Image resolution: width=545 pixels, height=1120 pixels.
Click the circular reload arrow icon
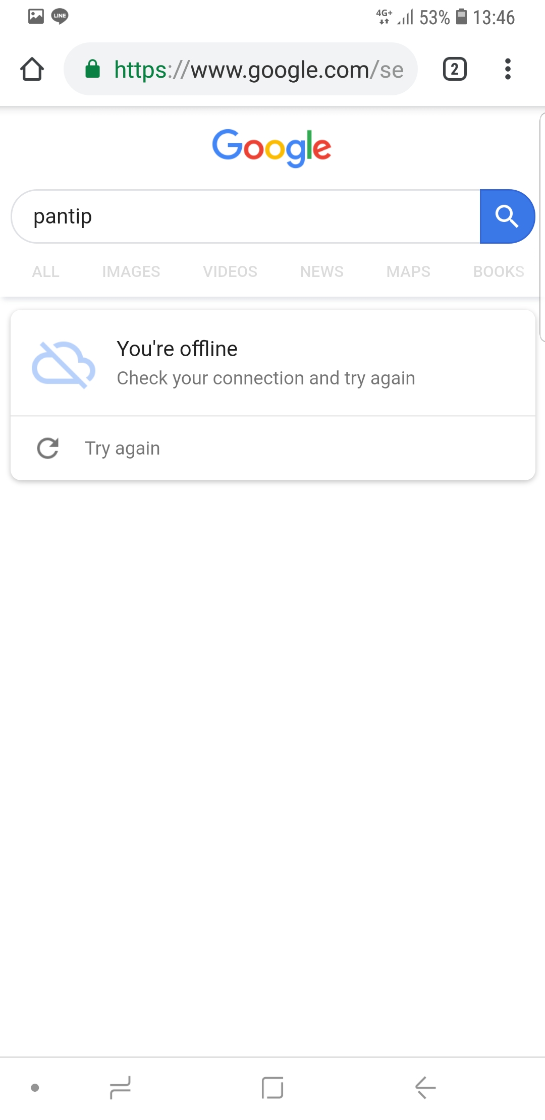[x=48, y=448]
